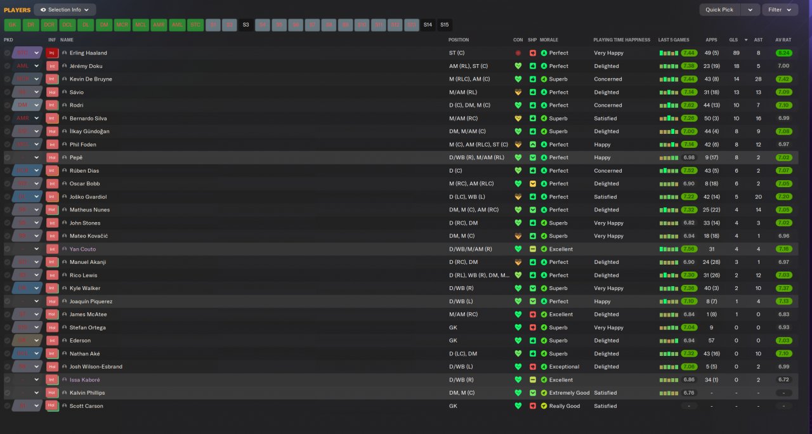Open the Selection Info dropdown

tap(65, 10)
